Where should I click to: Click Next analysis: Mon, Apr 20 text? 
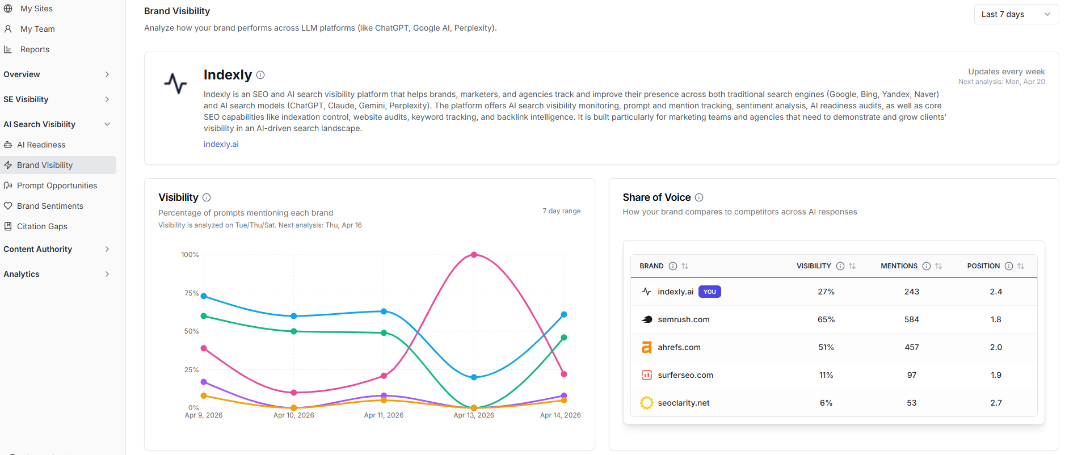(x=1001, y=82)
